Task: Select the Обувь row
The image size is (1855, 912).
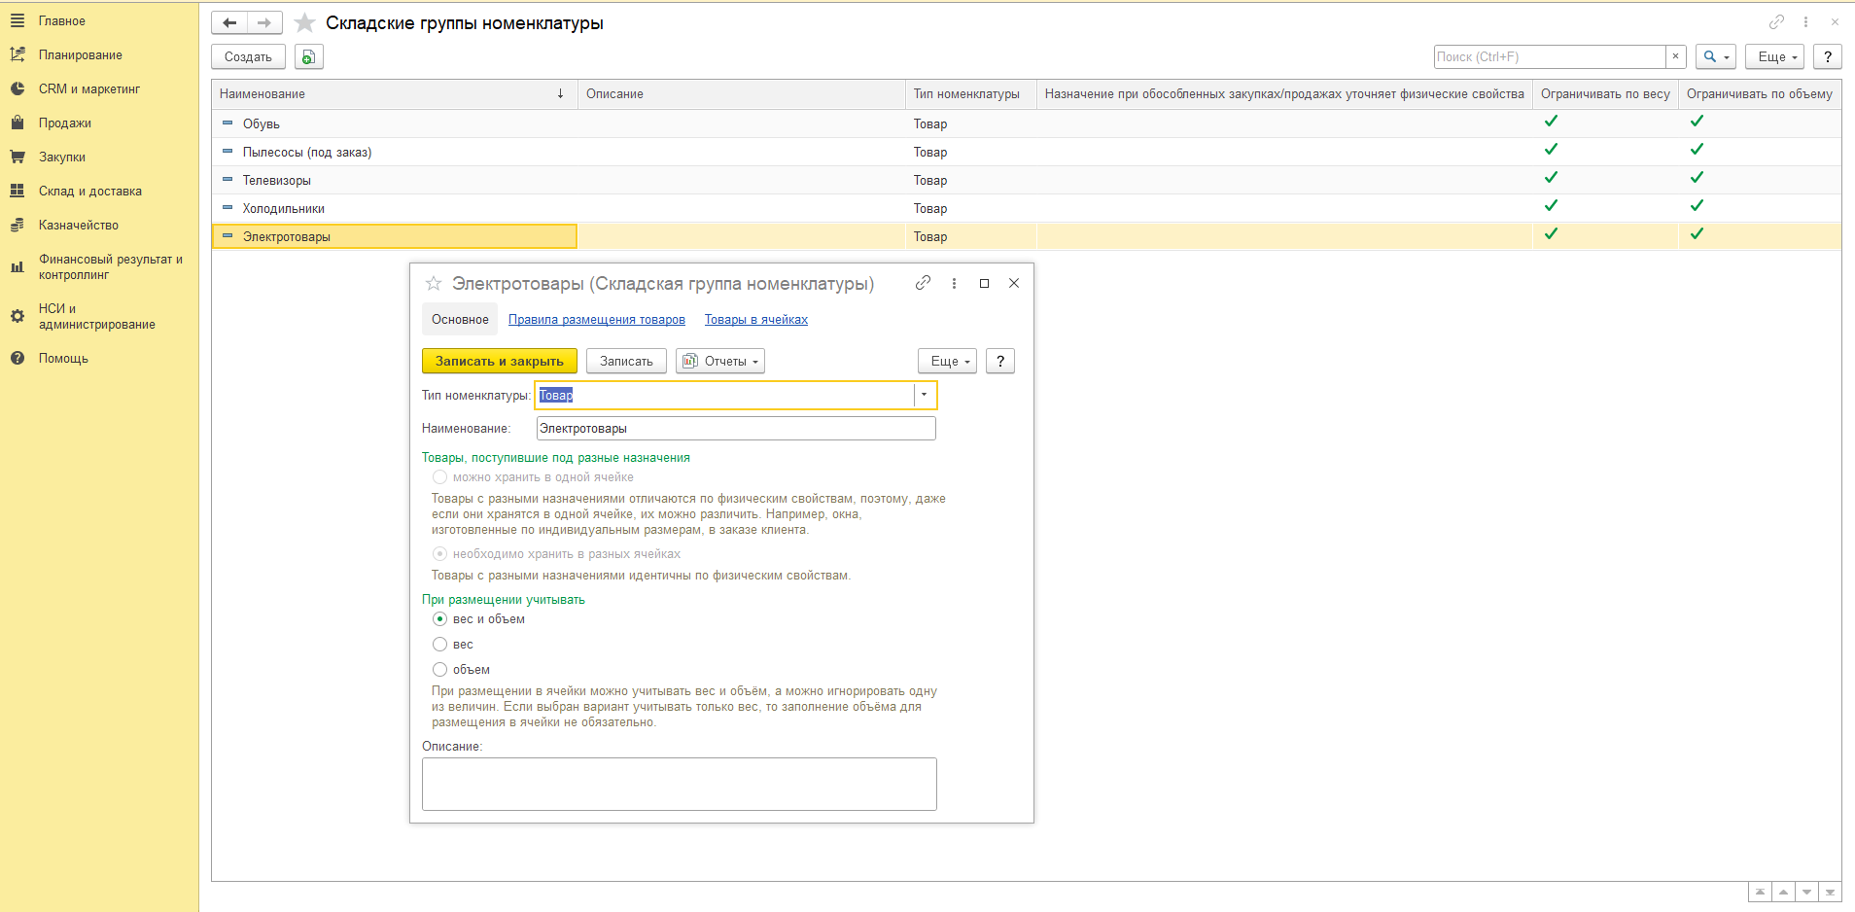Action: click(1026, 123)
